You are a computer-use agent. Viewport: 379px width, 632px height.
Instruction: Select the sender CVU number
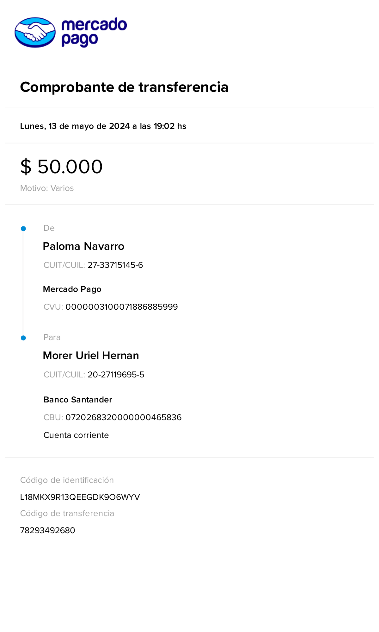122,307
